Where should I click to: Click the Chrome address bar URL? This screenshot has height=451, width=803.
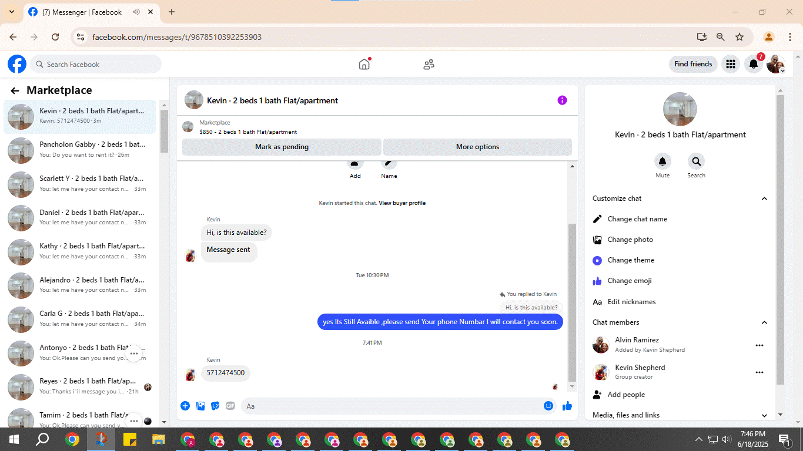tap(177, 37)
